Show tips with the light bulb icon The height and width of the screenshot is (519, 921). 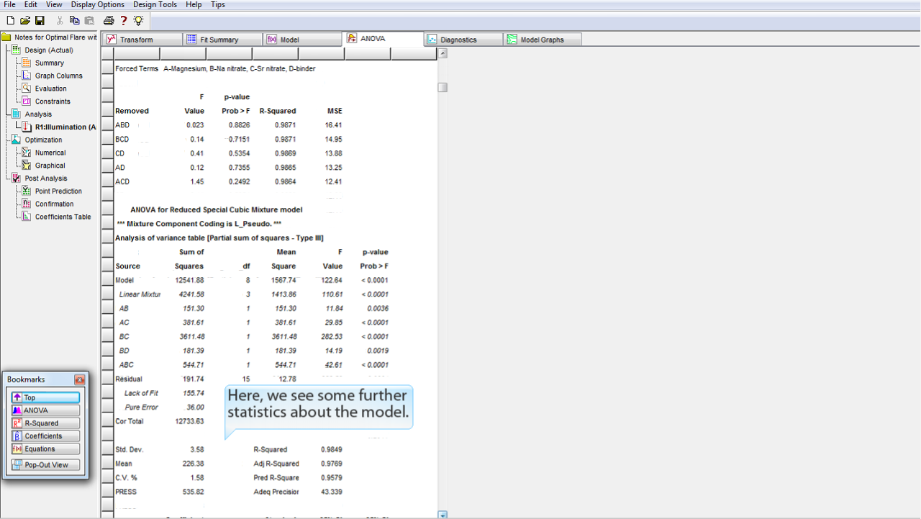point(138,20)
